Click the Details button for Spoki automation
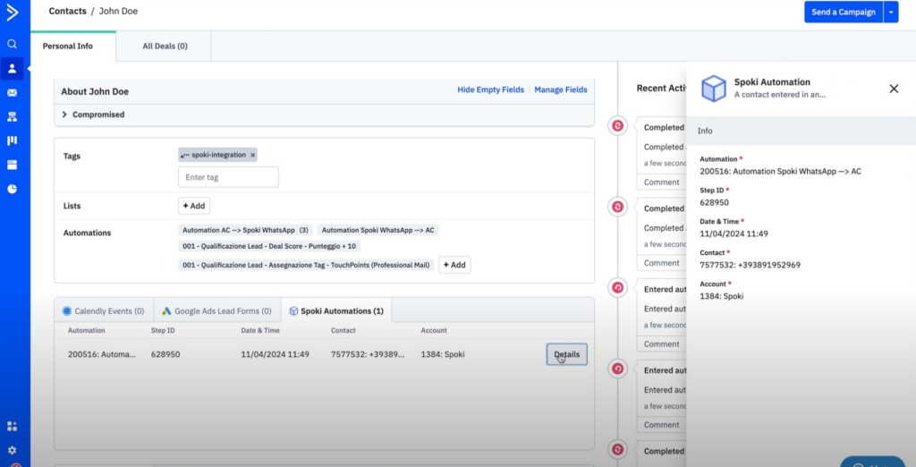 (566, 354)
